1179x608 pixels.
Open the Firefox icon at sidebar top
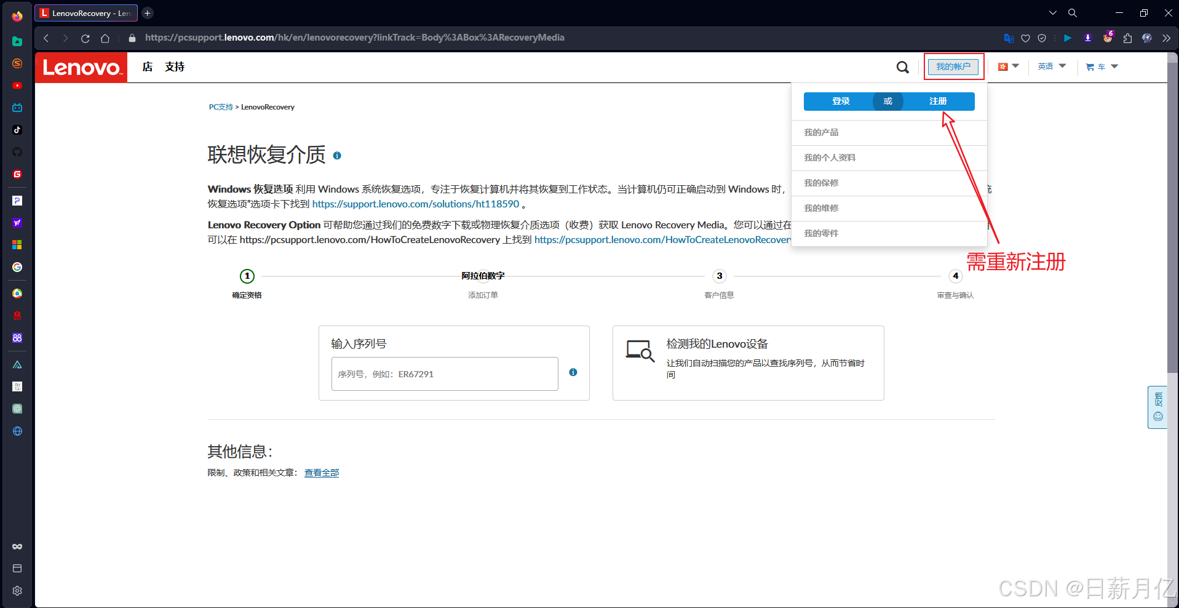pyautogui.click(x=17, y=16)
